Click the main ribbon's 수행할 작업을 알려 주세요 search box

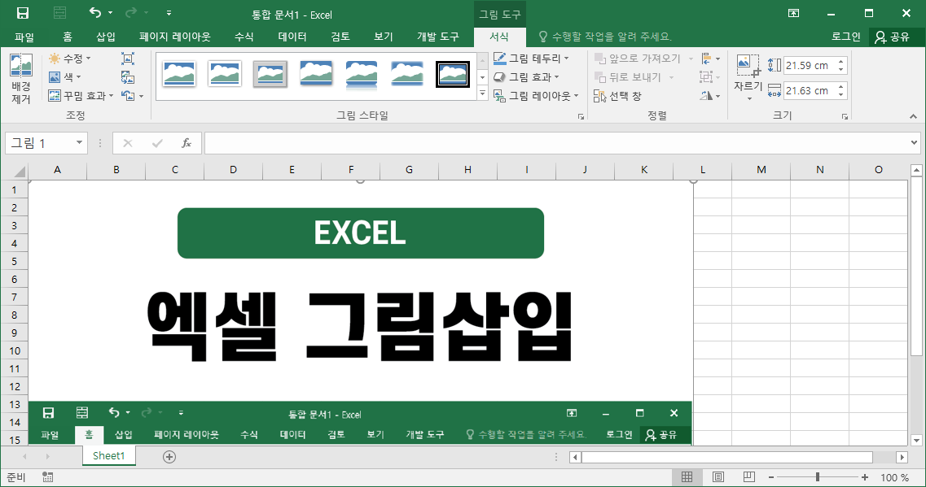[605, 37]
